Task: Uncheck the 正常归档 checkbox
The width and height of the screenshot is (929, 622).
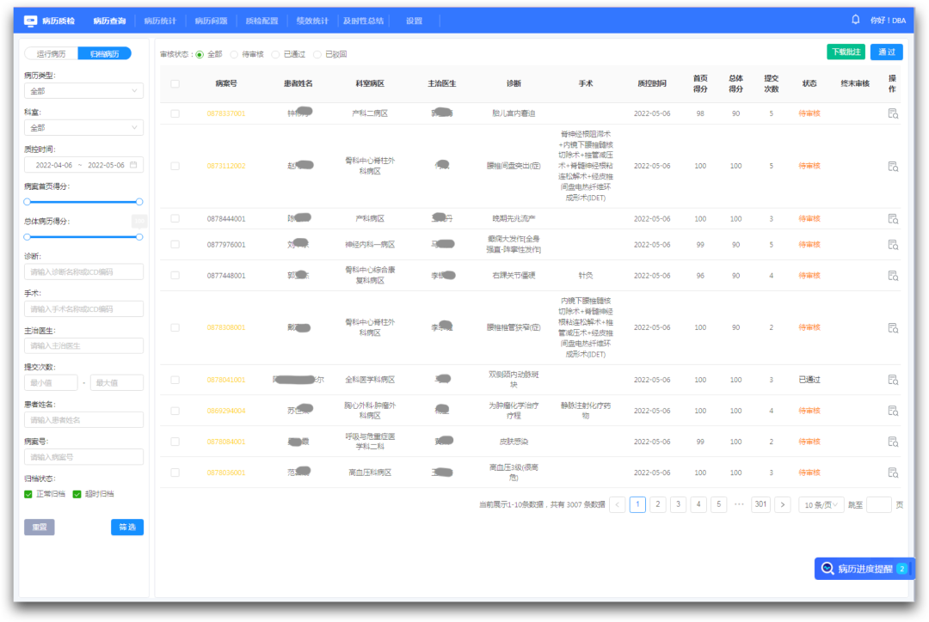Action: coord(28,494)
